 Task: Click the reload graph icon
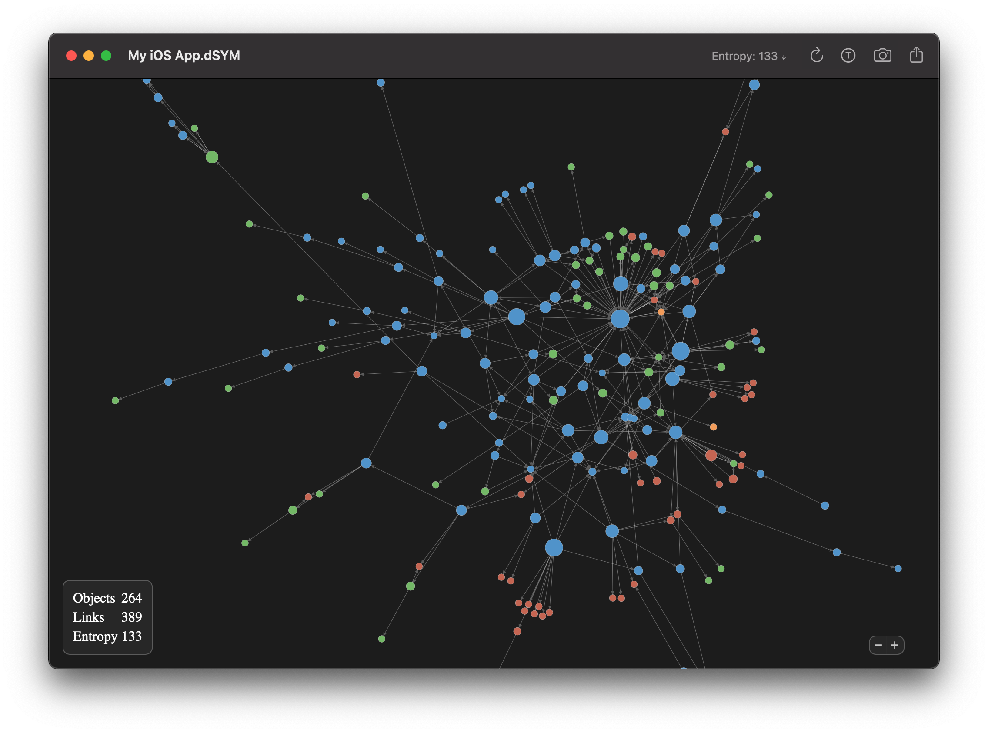click(816, 56)
